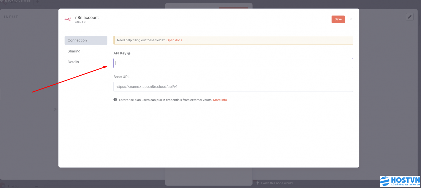Select the Connection tab
The width and height of the screenshot is (421, 188).
coord(86,40)
